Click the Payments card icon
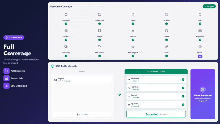Screen dimensions: 220x124 (x=200, y=31)
